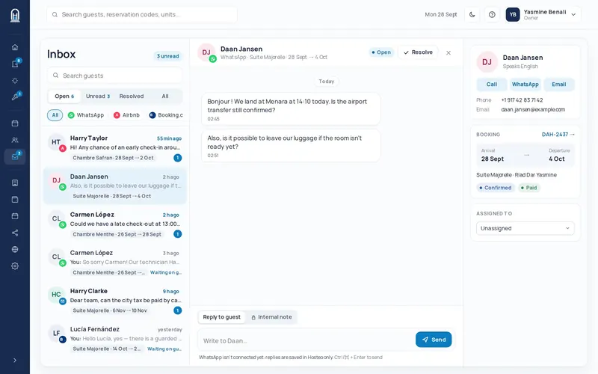Click the Email button in guest details
The image size is (598, 374).
pos(558,85)
